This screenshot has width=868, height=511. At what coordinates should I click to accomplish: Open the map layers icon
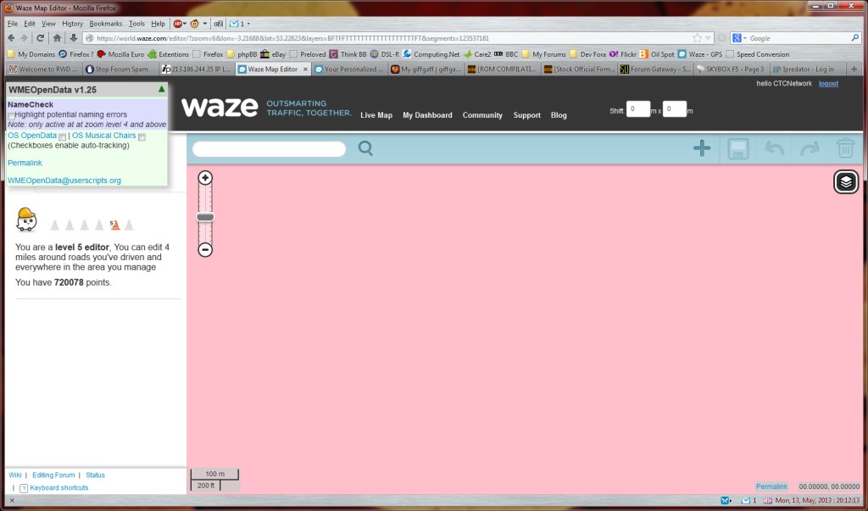[x=845, y=181]
